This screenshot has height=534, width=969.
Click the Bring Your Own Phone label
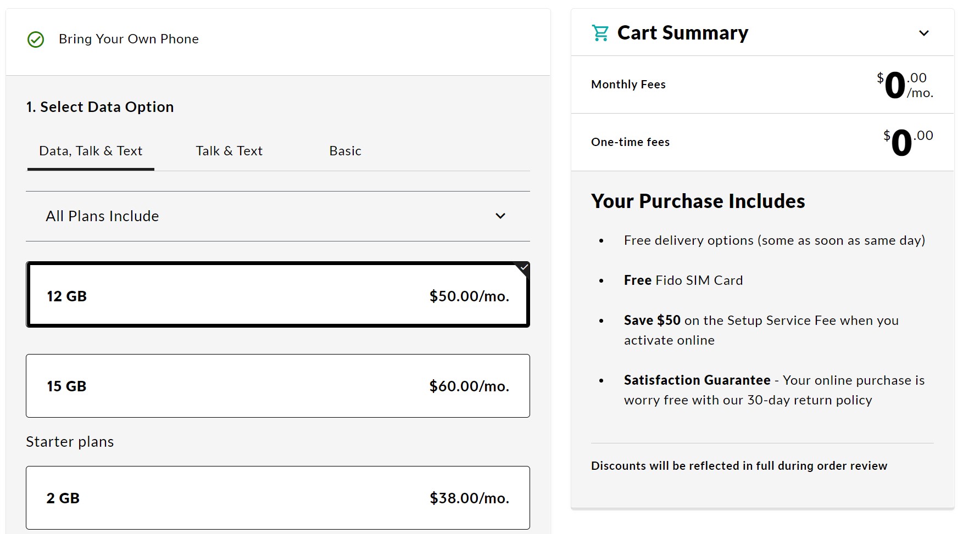pos(129,39)
